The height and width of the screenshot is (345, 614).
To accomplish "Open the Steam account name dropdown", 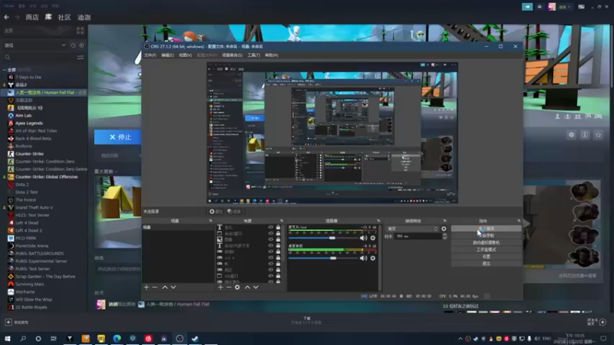I will point(565,7).
